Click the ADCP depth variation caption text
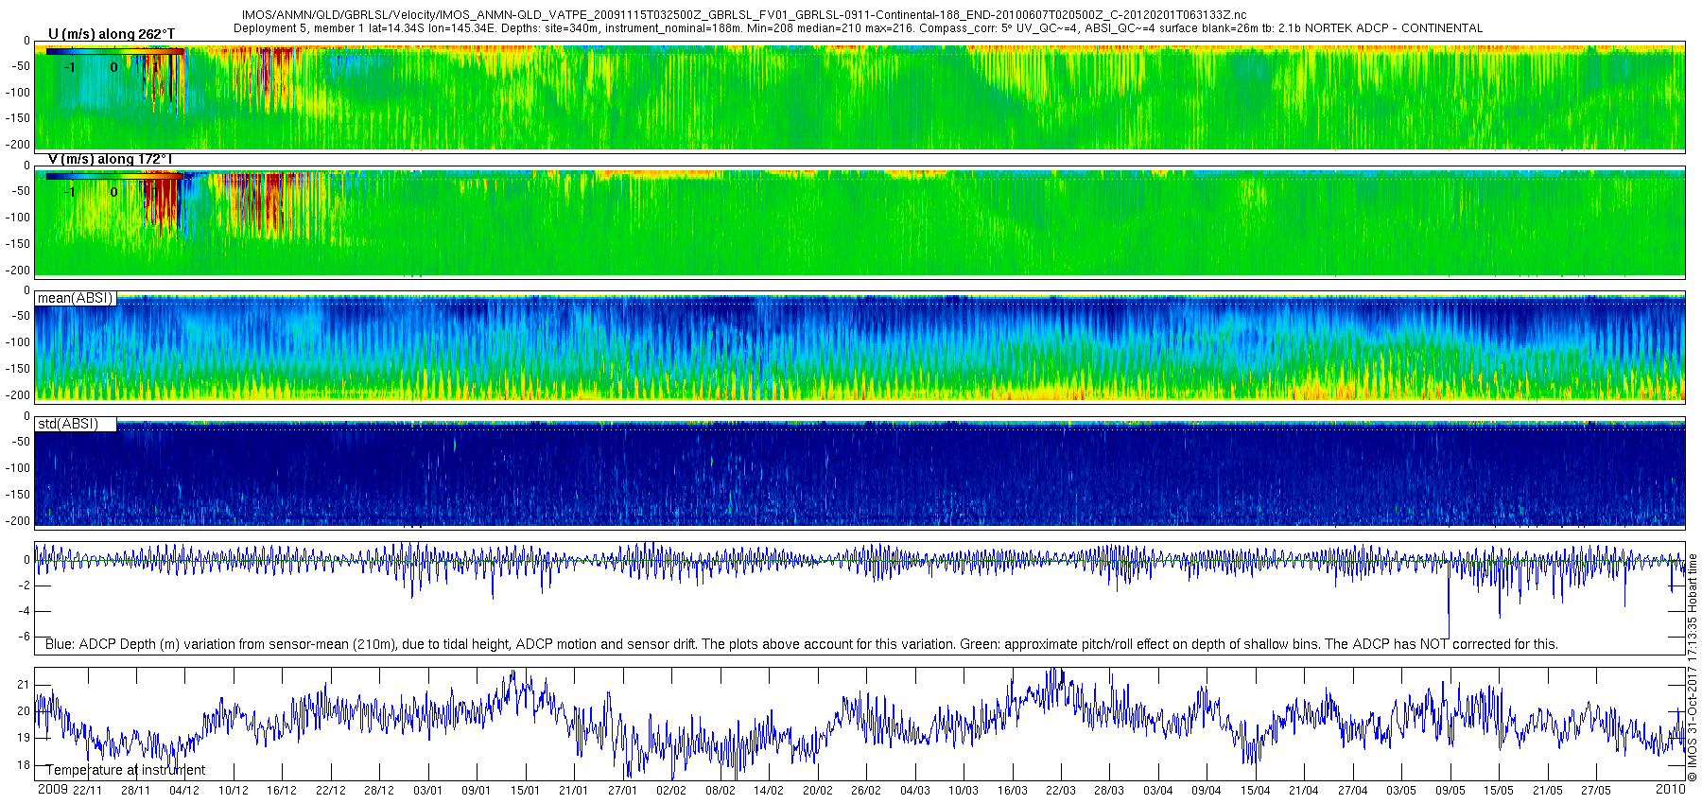This screenshot has height=804, width=1702. [801, 644]
